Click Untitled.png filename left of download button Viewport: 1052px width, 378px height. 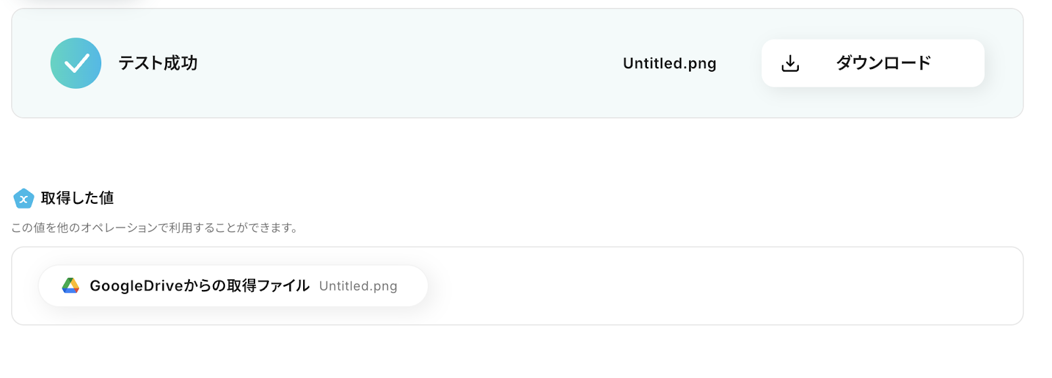click(669, 63)
